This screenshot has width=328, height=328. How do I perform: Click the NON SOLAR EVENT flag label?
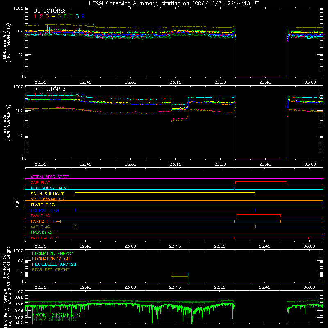(50, 188)
